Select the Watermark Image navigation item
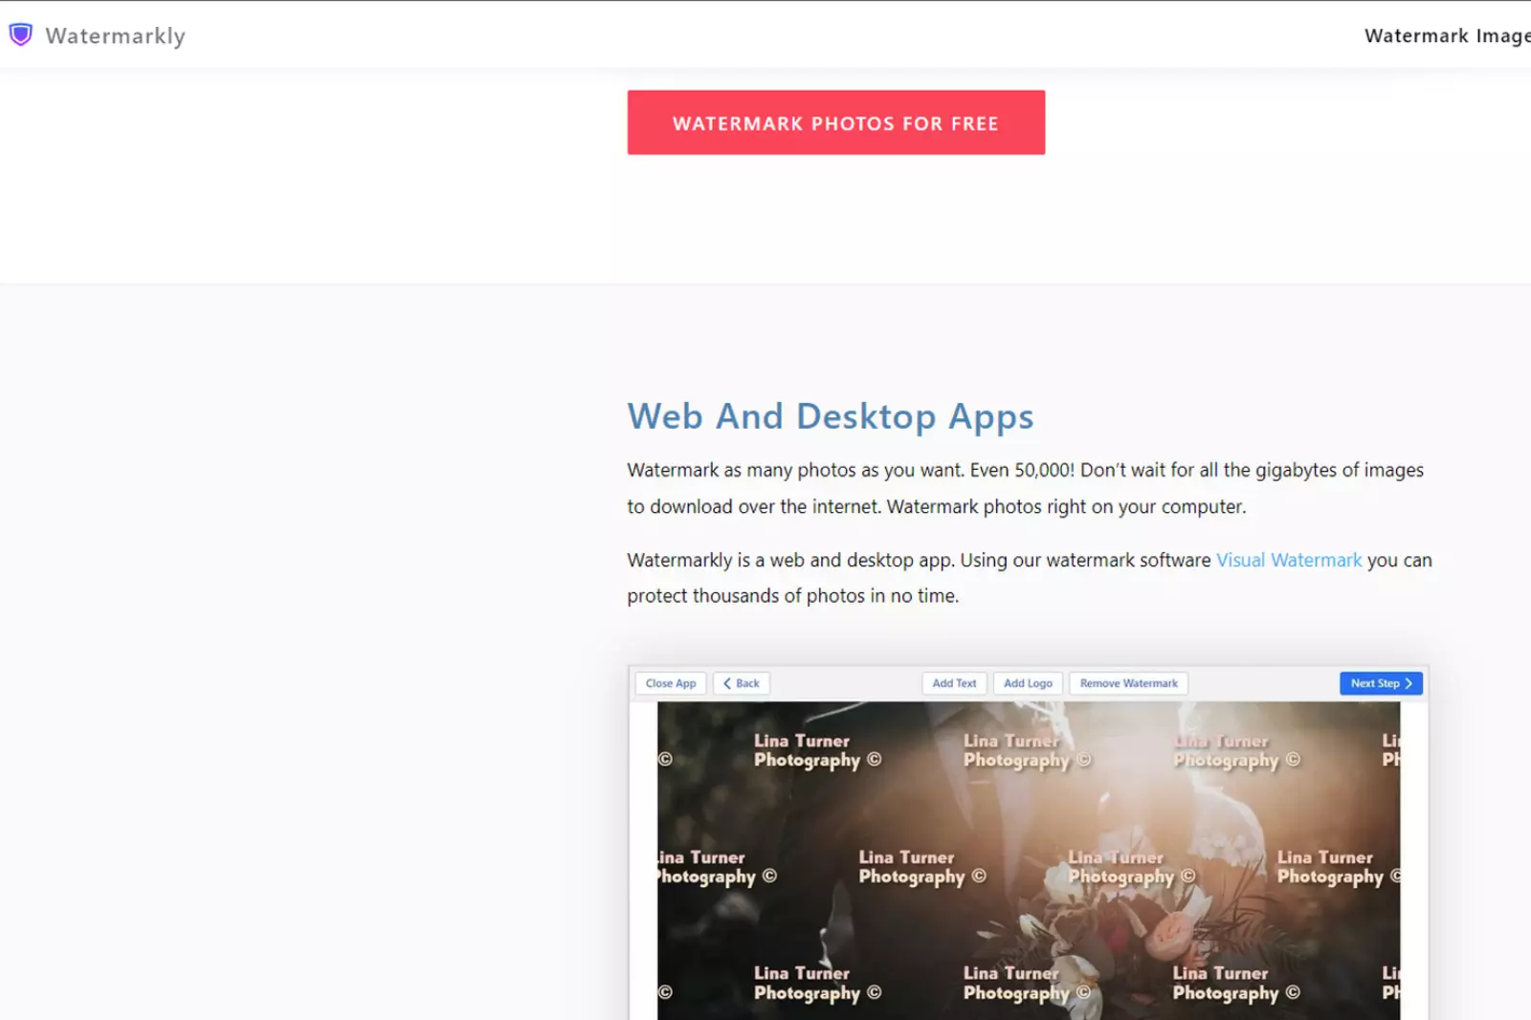Screen dimensions: 1531x1020 pyautogui.click(x=1446, y=35)
